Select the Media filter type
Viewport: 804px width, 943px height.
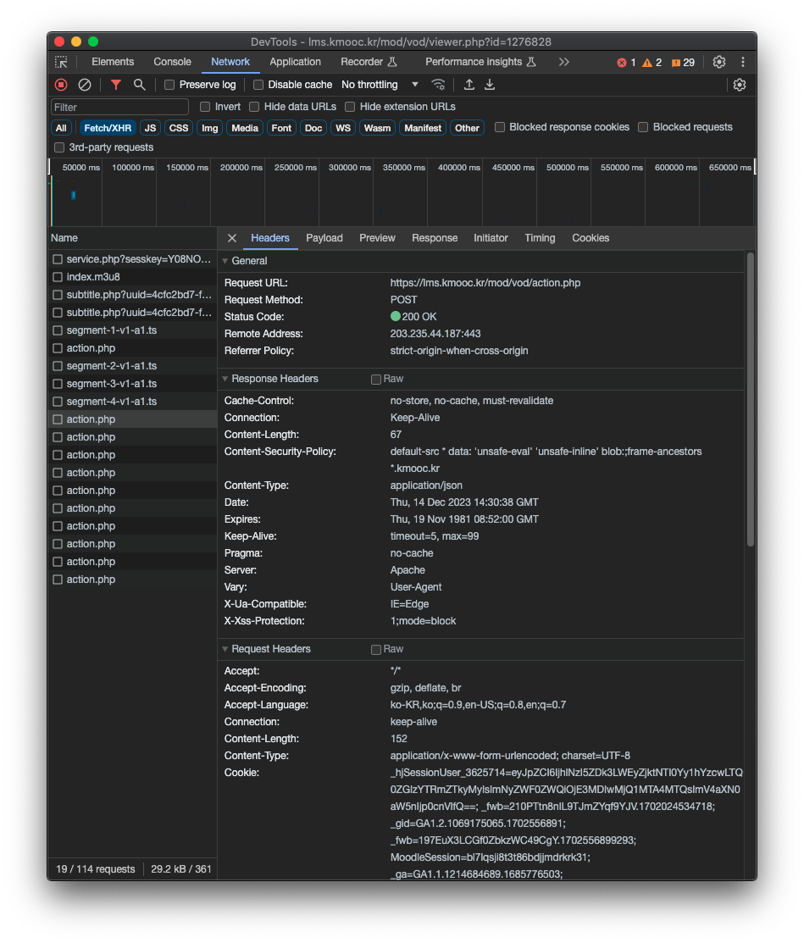[x=245, y=128]
